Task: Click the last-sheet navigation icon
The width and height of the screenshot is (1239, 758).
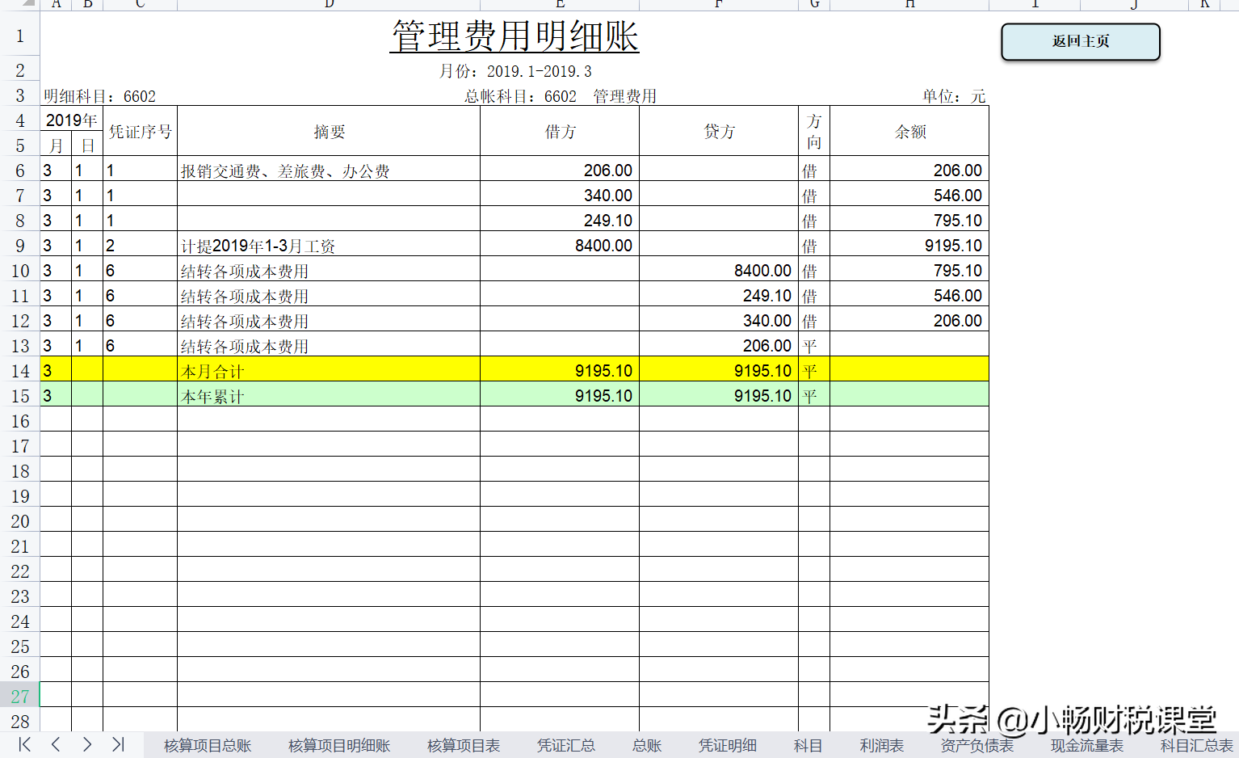Action: [x=118, y=746]
